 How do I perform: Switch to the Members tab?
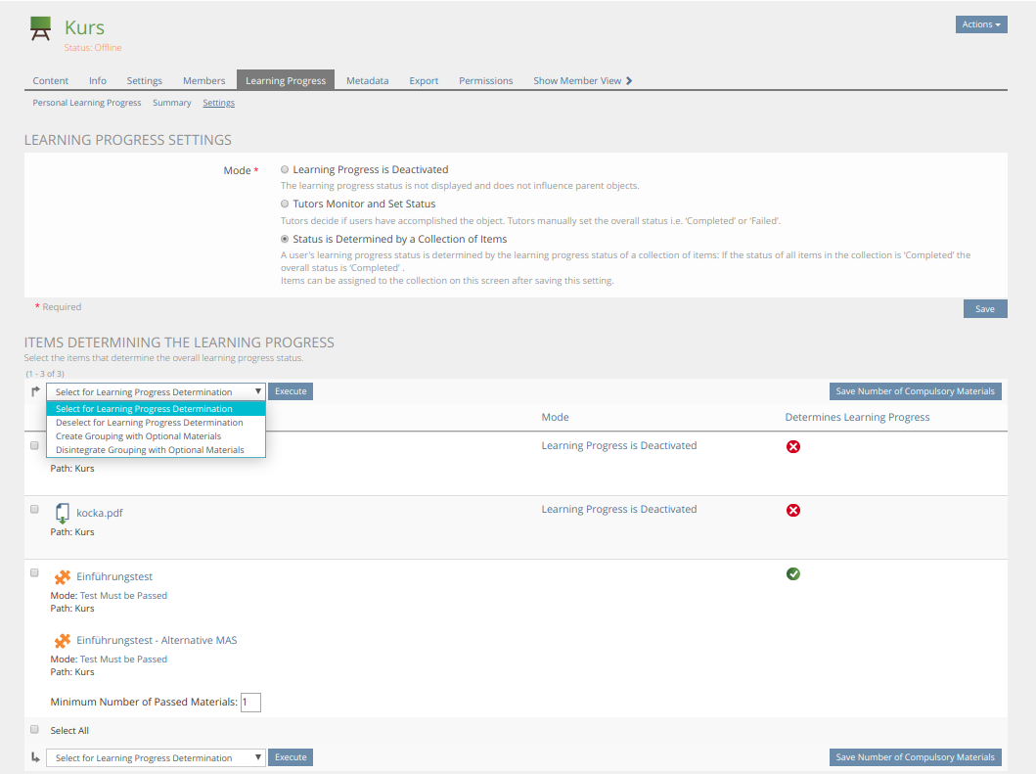tap(203, 81)
